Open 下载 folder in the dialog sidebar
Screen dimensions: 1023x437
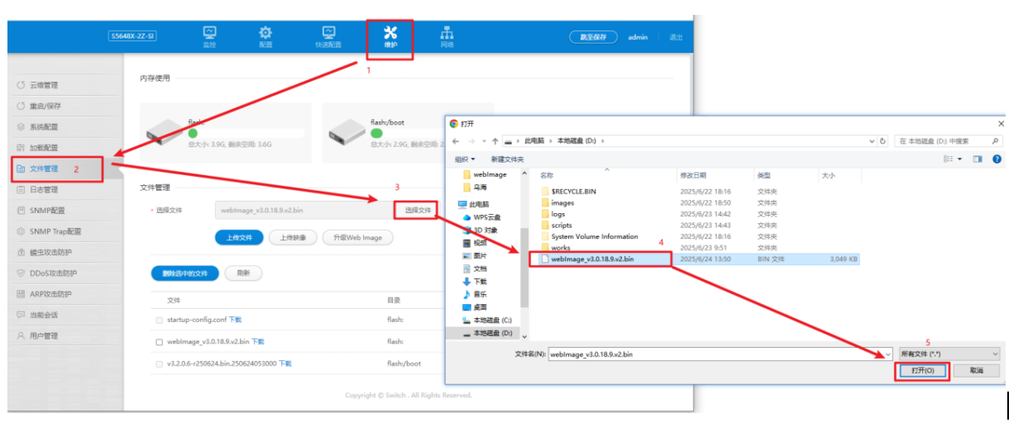474,282
